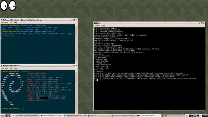Click the QEMU '/ $' prompt cursor line

point(96,80)
